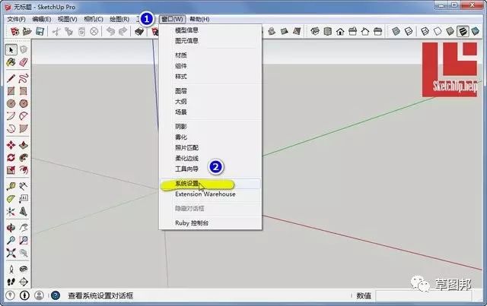Switch to Front view house icon
The width and height of the screenshot is (487, 306).
point(340,31)
